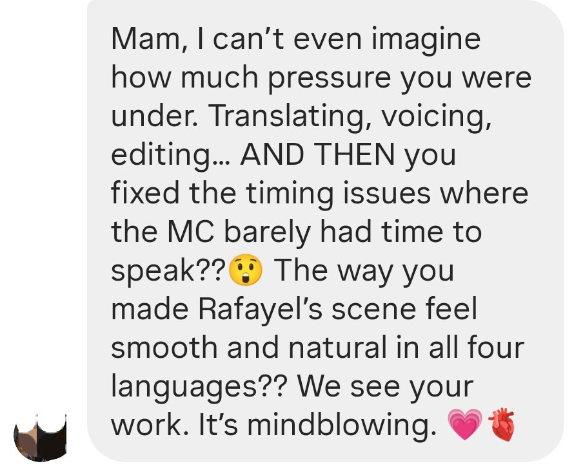Click the word "imagine" in first line
574x466 pixels.
click(x=426, y=40)
